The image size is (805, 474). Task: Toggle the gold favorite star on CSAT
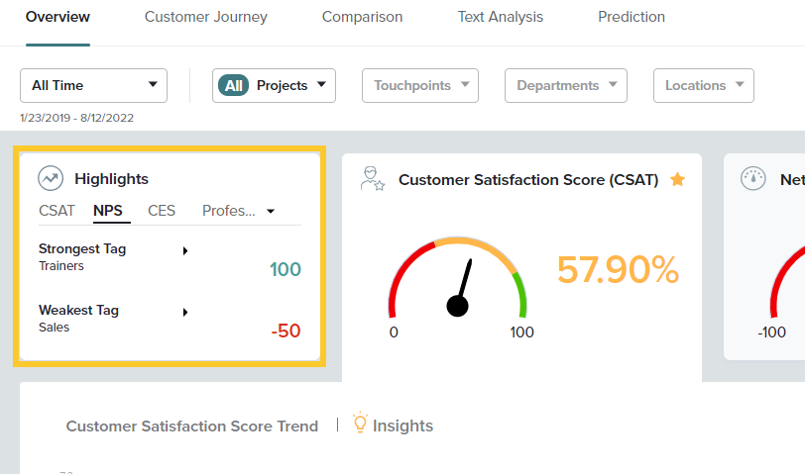678,179
